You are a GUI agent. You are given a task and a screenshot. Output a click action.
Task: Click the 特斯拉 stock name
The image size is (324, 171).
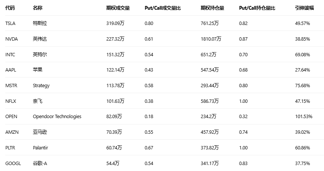pos(40,23)
